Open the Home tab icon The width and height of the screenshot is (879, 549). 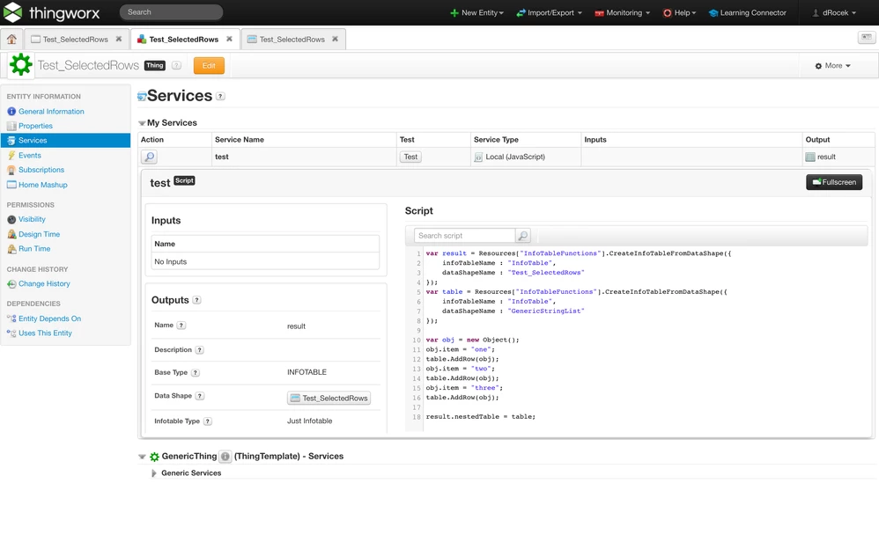click(11, 40)
